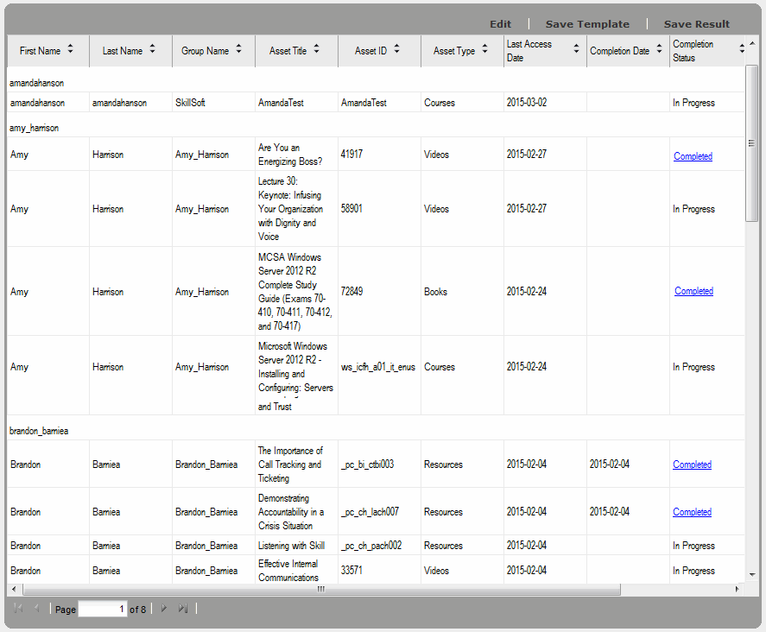The height and width of the screenshot is (632, 766).
Task: Click the sort icon on Group Name column
Action: click(x=238, y=50)
